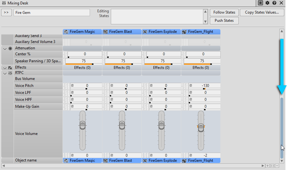Open help via question mark icon

(274, 3)
